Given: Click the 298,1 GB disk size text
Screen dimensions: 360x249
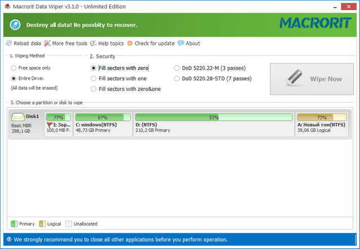Looking at the screenshot, I should (x=21, y=131).
